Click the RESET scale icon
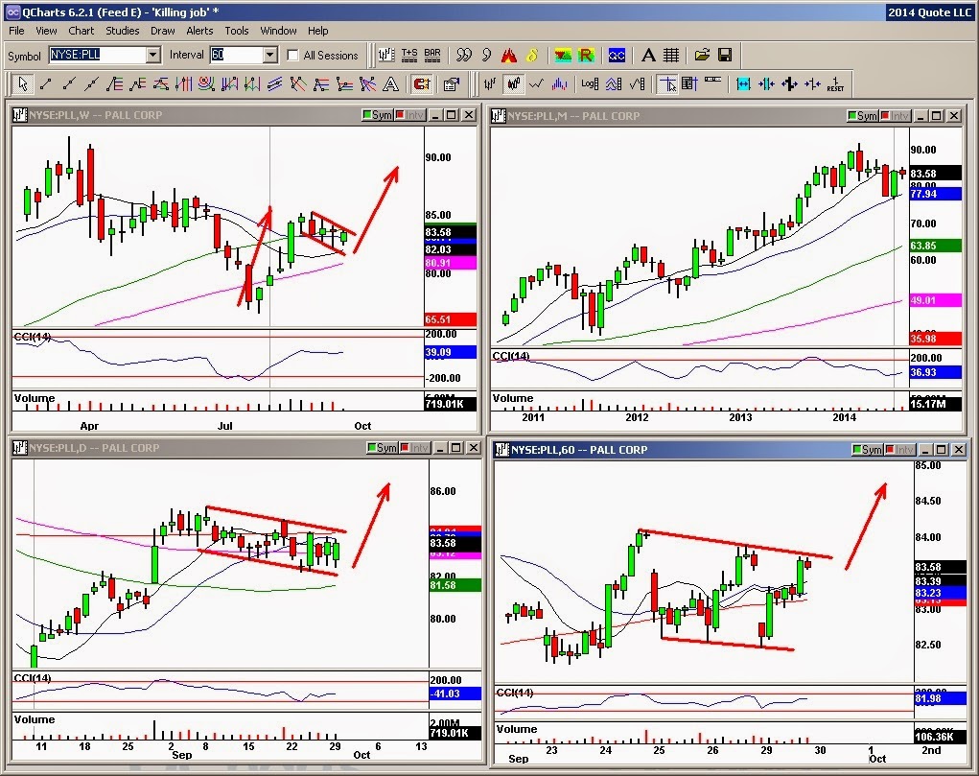Viewport: 979px width, 776px height. [x=835, y=83]
